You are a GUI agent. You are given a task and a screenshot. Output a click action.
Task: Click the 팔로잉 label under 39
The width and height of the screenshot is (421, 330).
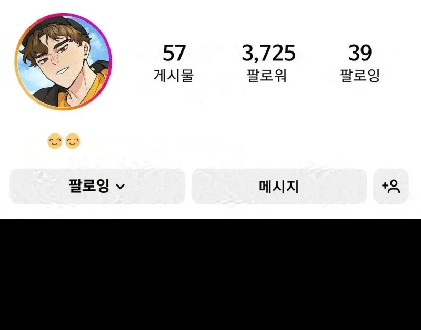coord(360,76)
